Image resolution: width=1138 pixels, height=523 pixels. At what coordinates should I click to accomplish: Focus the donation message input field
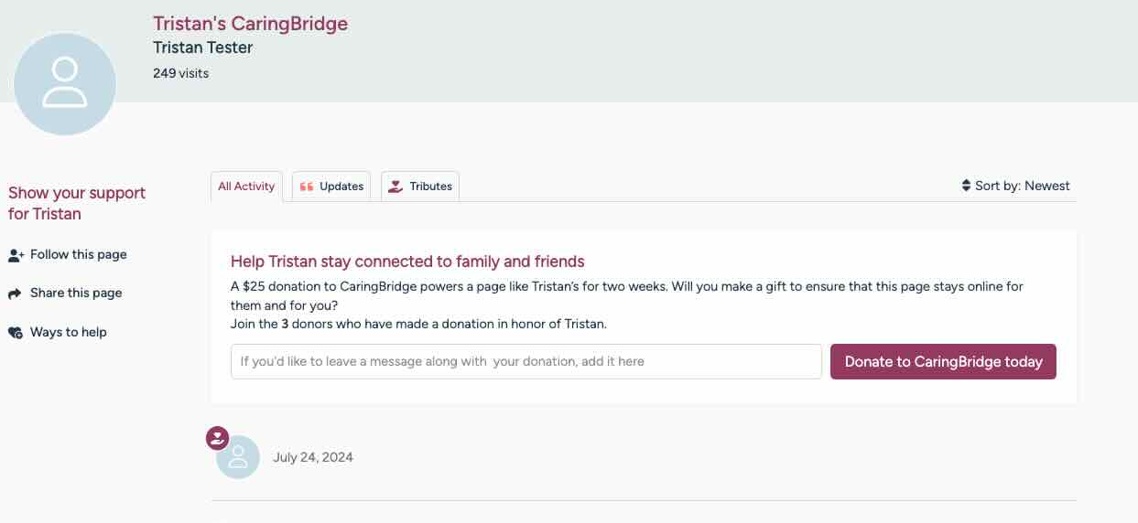(526, 361)
